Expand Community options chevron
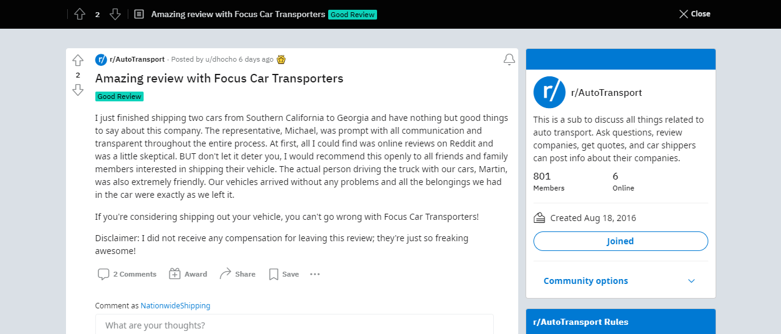 coord(691,281)
